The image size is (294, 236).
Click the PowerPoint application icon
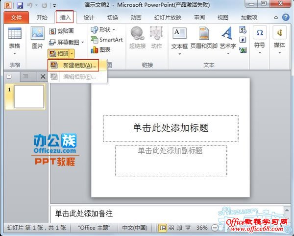(7, 5)
